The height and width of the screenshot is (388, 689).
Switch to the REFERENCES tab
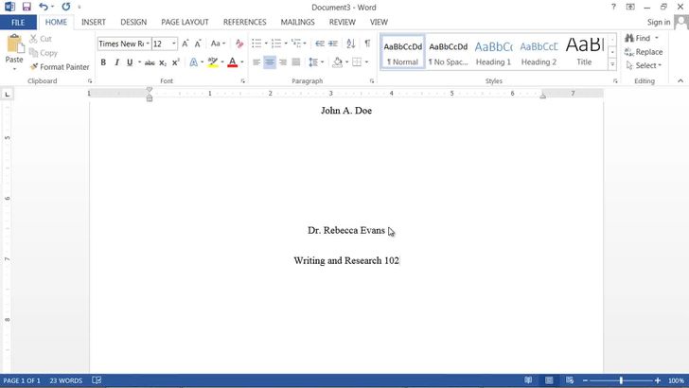pos(245,22)
